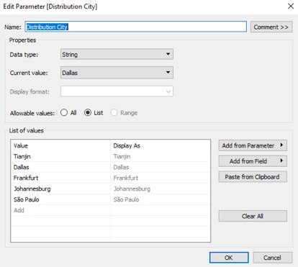This screenshot has width=298, height=267.
Task: Click São Paulo in Display As column
Action: (161, 199)
